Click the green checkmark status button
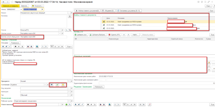This screenshot has width=215, height=107. pyautogui.click(x=57, y=85)
